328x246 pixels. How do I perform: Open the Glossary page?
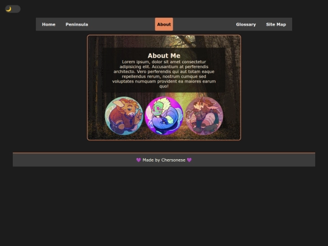tap(246, 24)
